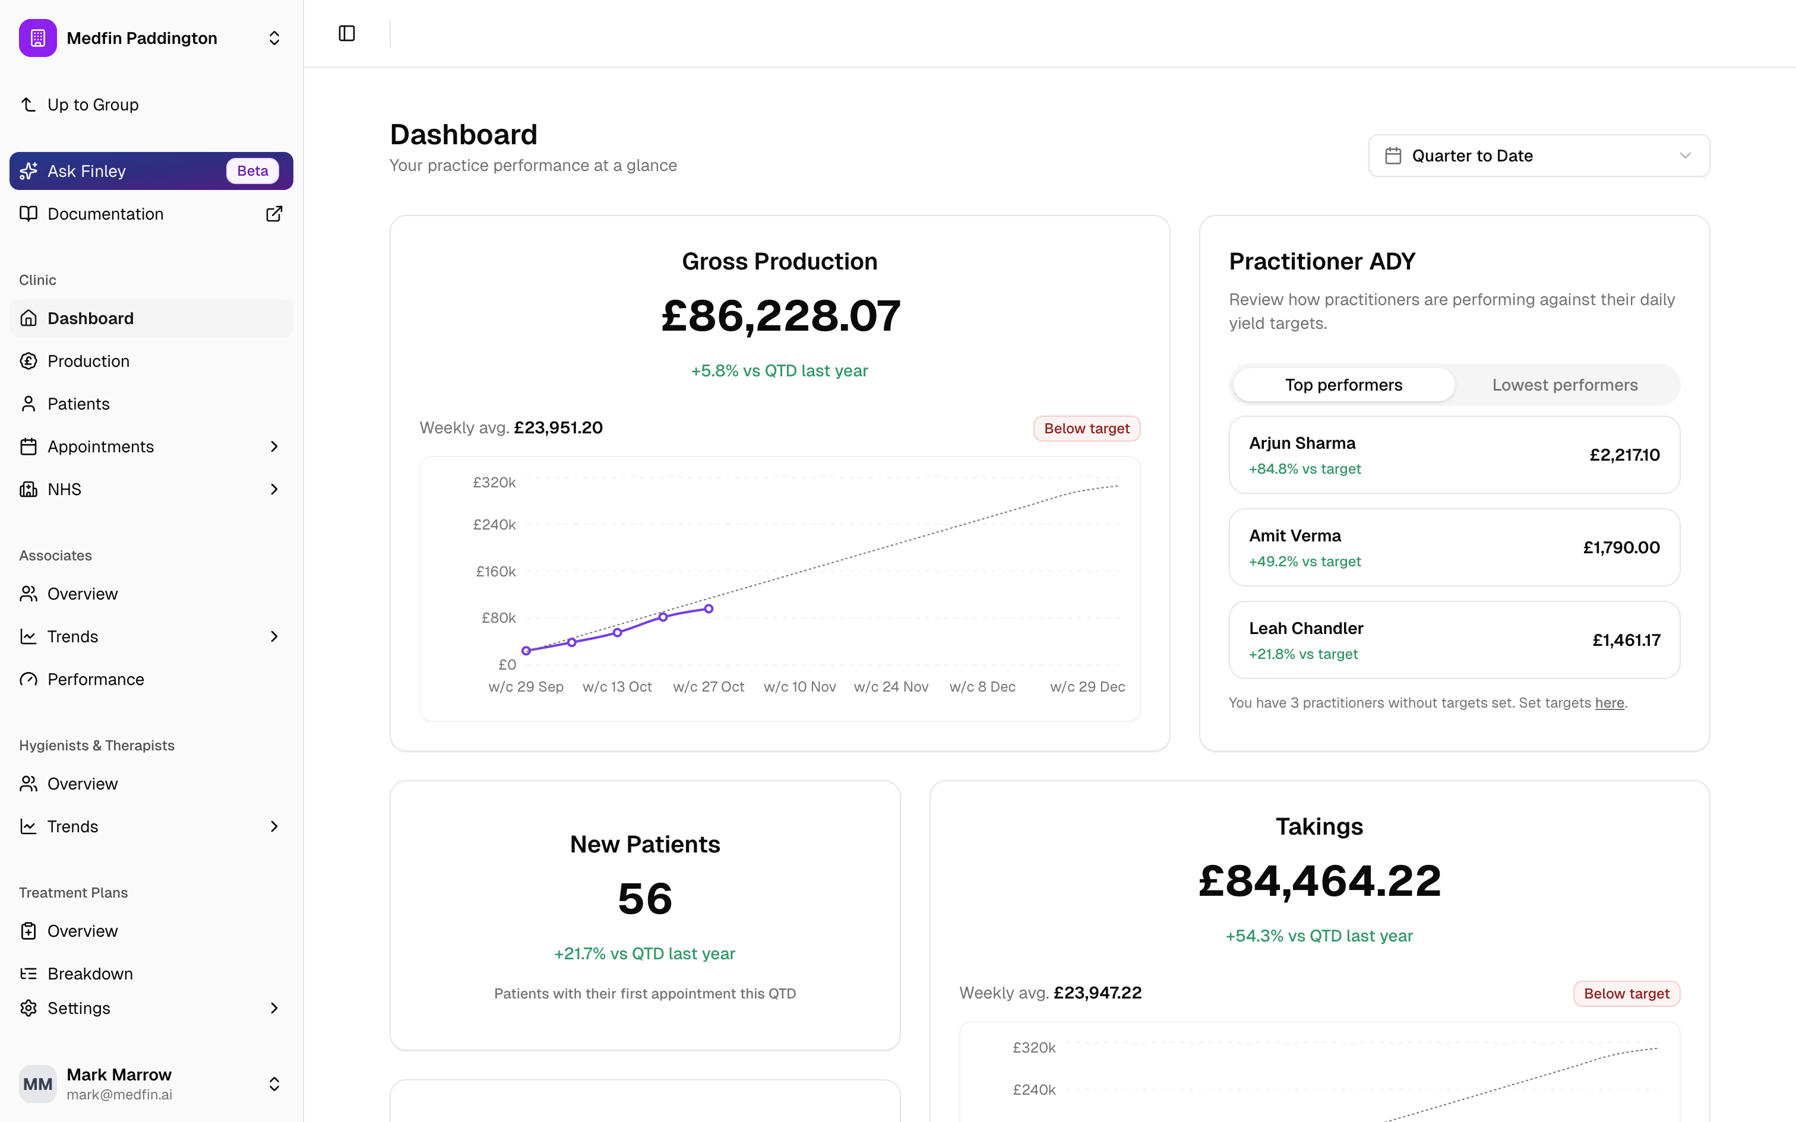The image size is (1796, 1122).
Task: Click the Dashboard home icon
Action: [28, 318]
